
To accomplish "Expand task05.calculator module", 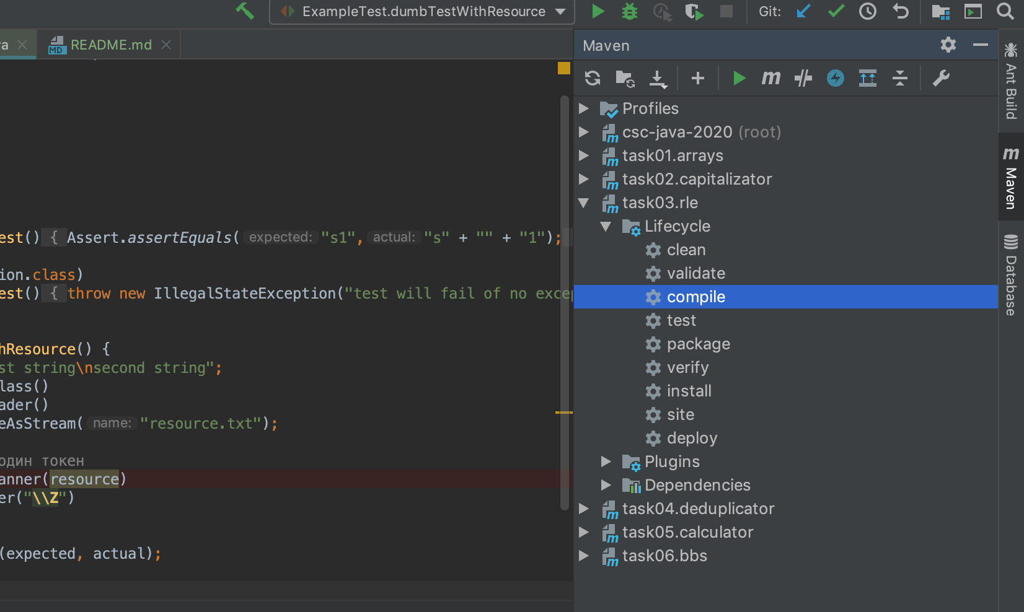I will 583,532.
